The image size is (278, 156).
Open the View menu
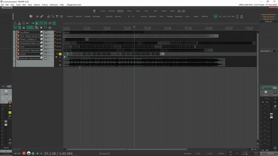click(12, 5)
